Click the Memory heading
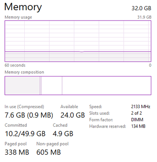 [x=23, y=7]
